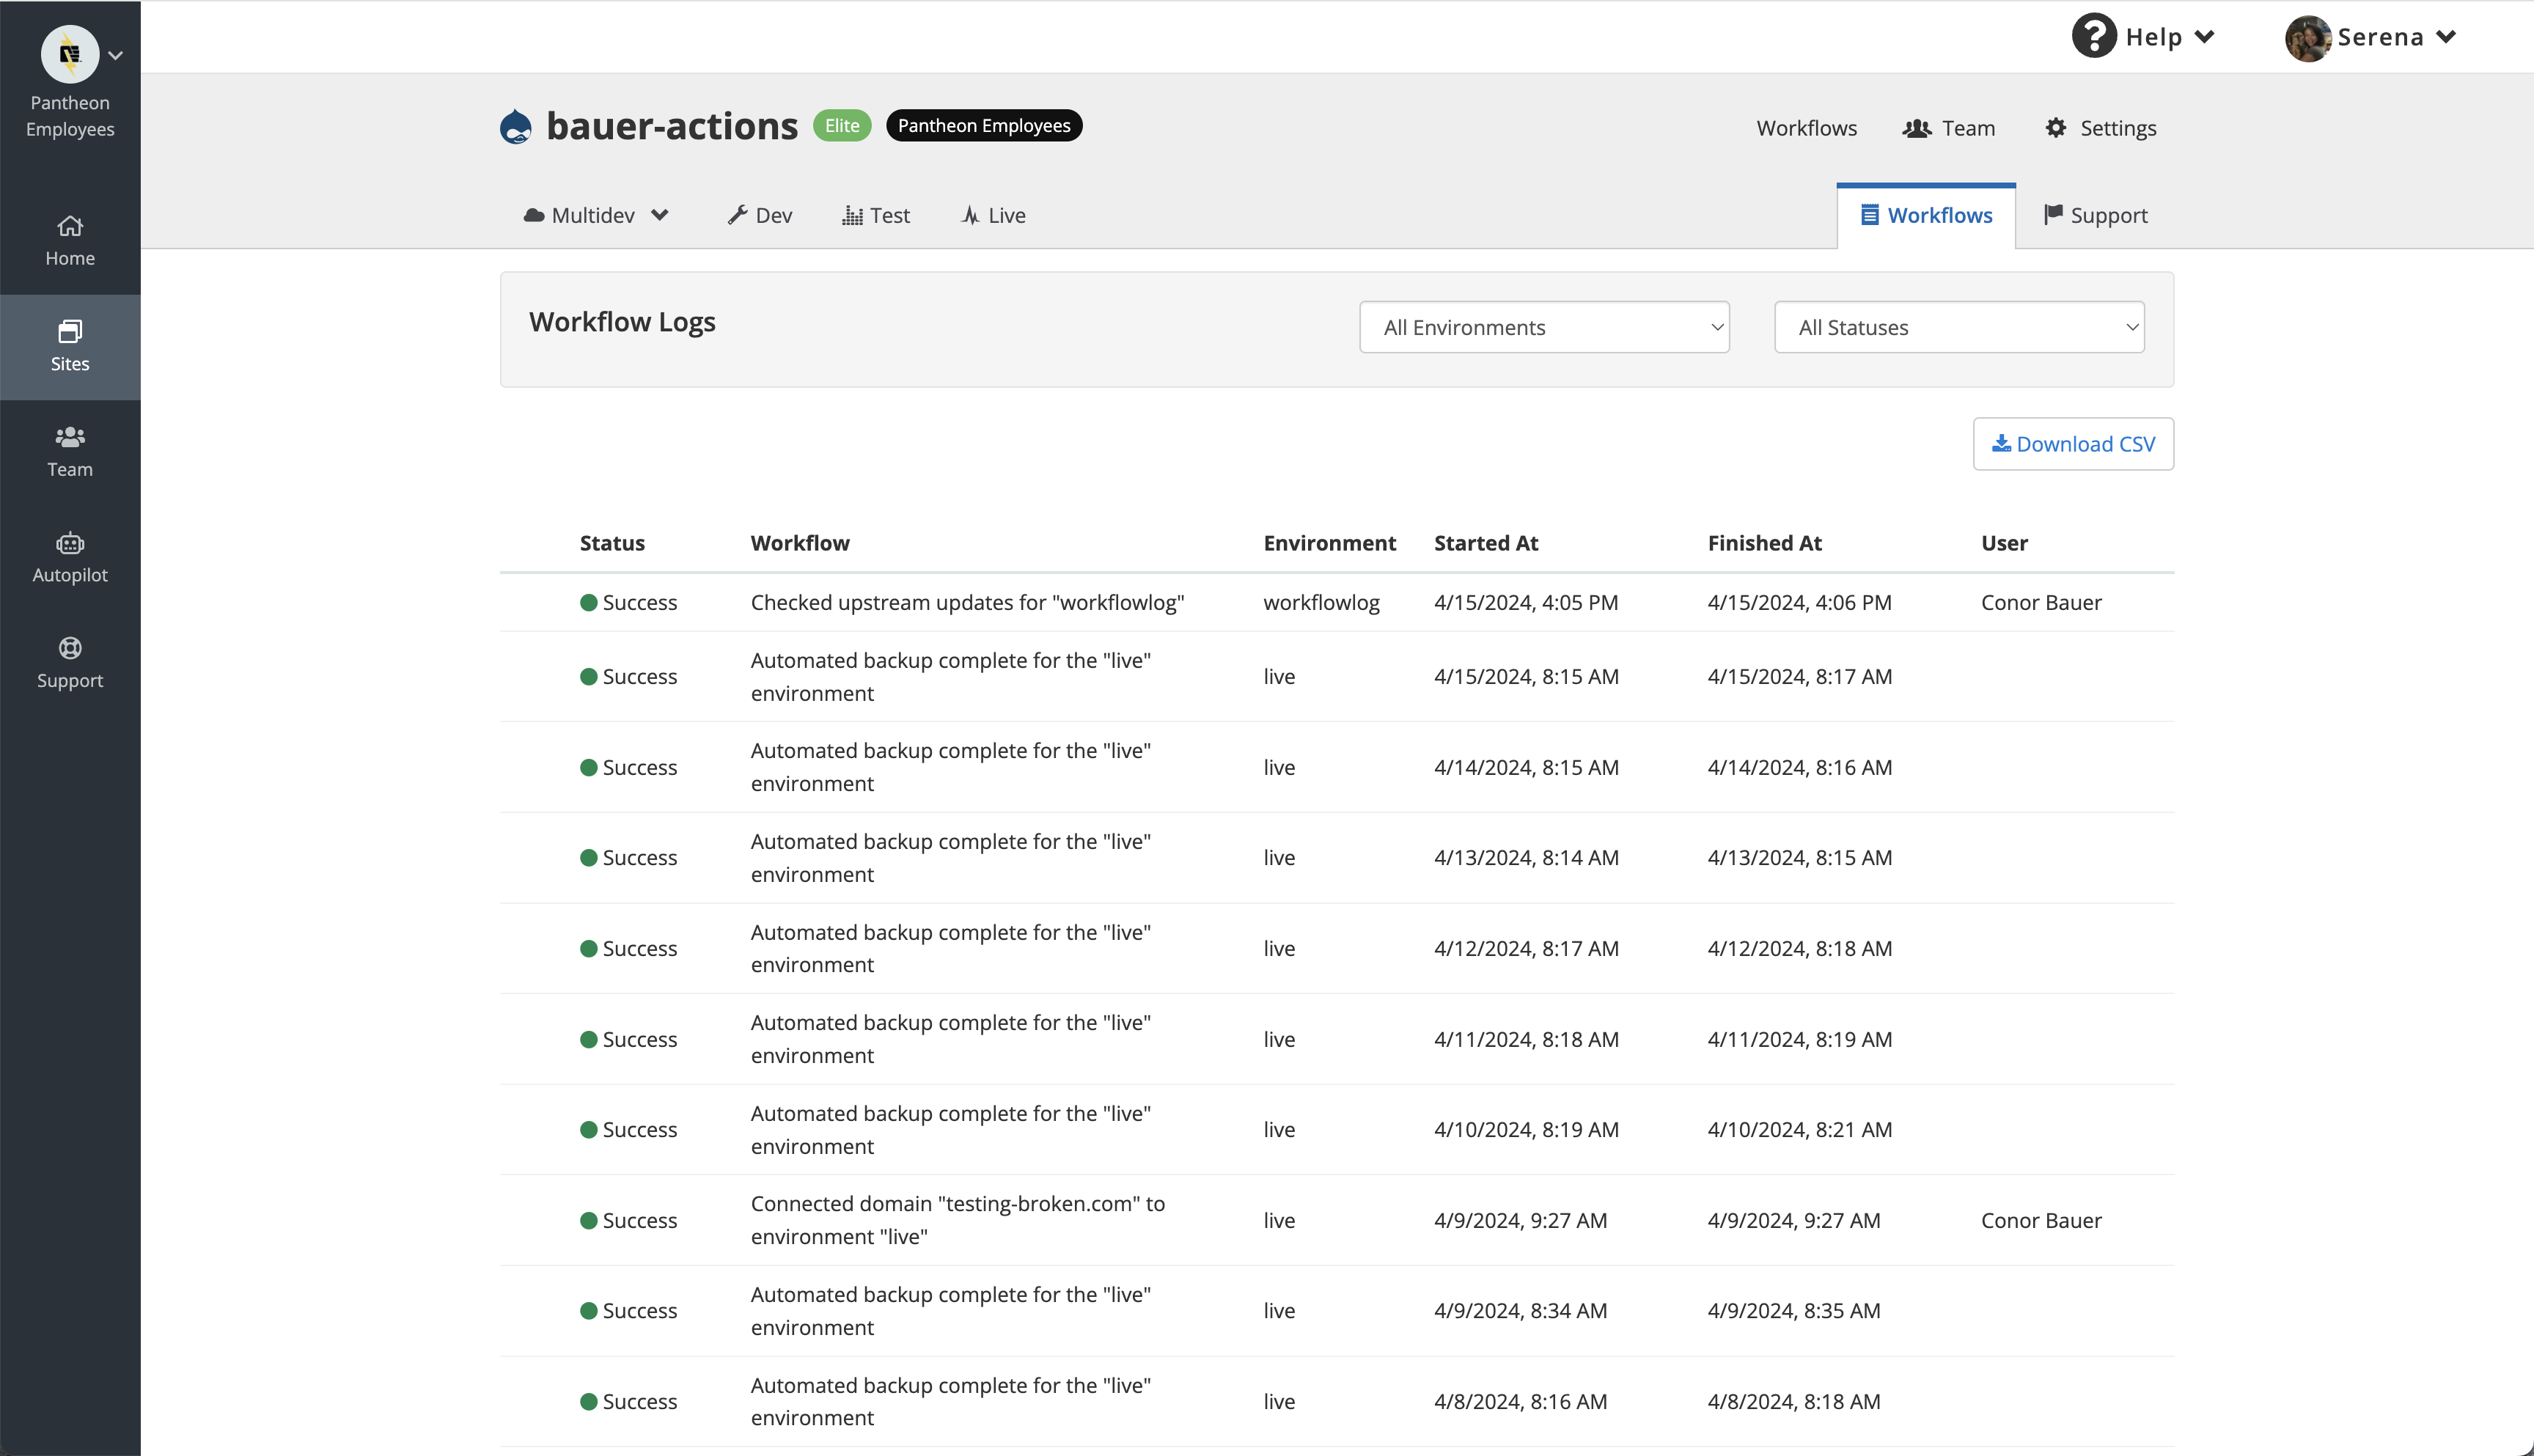The width and height of the screenshot is (2534, 1456).
Task: Click the Pantheon Employees badge near site name
Action: [984, 125]
